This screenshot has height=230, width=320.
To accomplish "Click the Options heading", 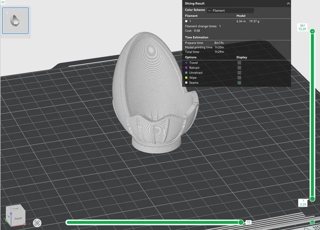I will 191,57.
